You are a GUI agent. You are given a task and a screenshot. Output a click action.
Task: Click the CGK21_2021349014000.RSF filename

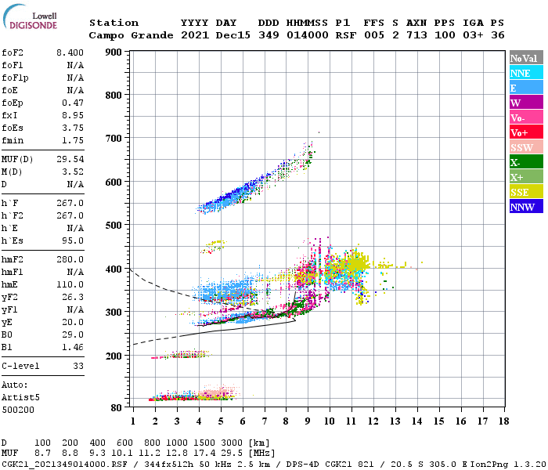click(64, 464)
